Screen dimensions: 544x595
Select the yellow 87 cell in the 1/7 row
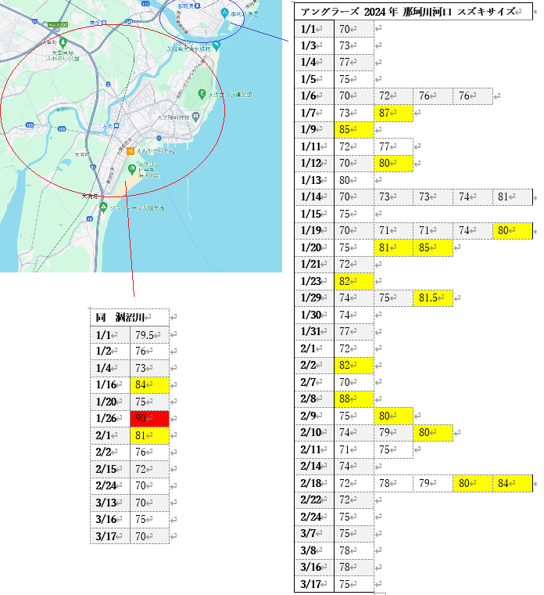pyautogui.click(x=393, y=113)
